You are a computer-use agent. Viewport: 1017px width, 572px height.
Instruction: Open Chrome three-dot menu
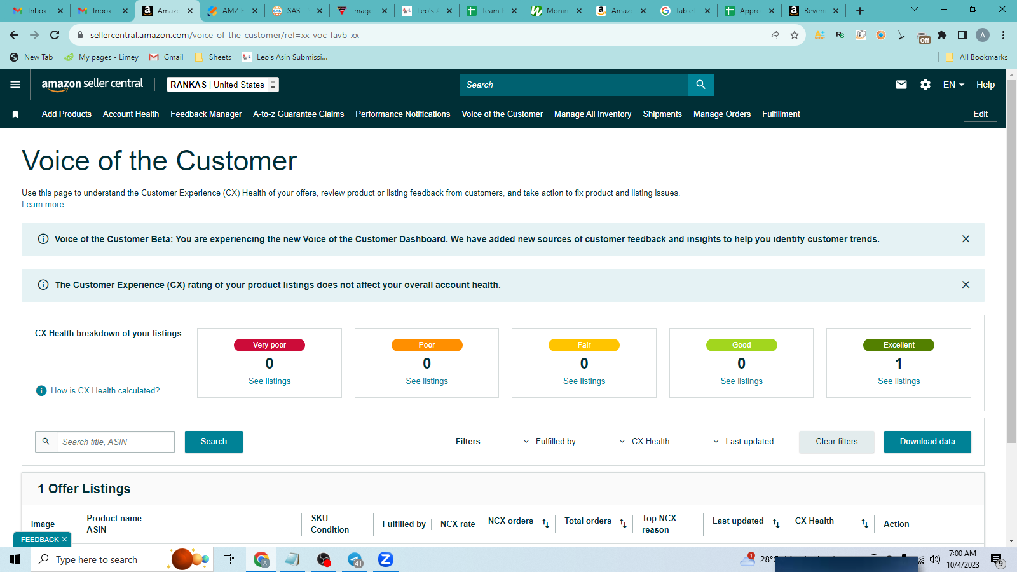(1003, 35)
